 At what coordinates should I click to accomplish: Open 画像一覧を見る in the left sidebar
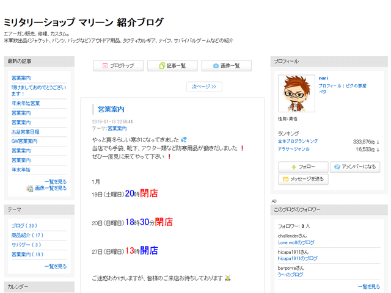click(x=50, y=189)
